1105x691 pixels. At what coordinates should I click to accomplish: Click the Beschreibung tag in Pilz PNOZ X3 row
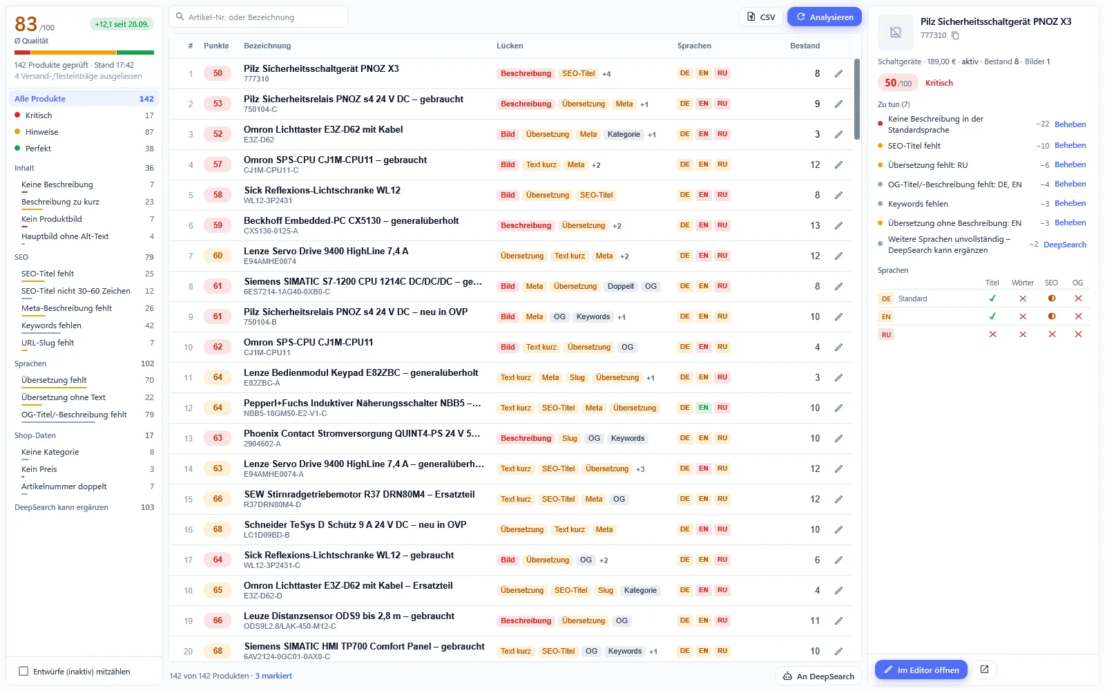click(x=526, y=73)
